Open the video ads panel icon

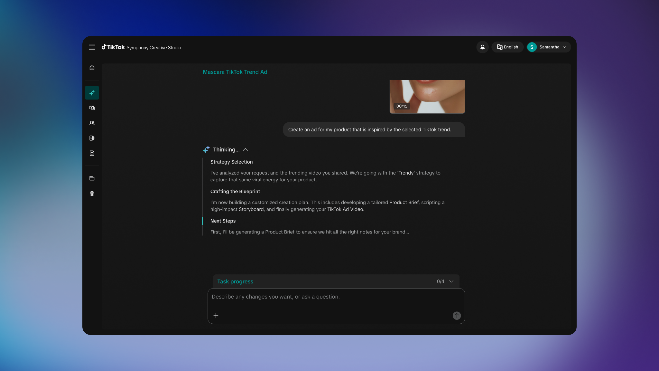(92, 108)
